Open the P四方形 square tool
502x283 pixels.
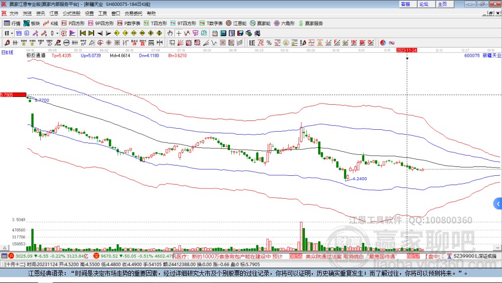(73, 23)
